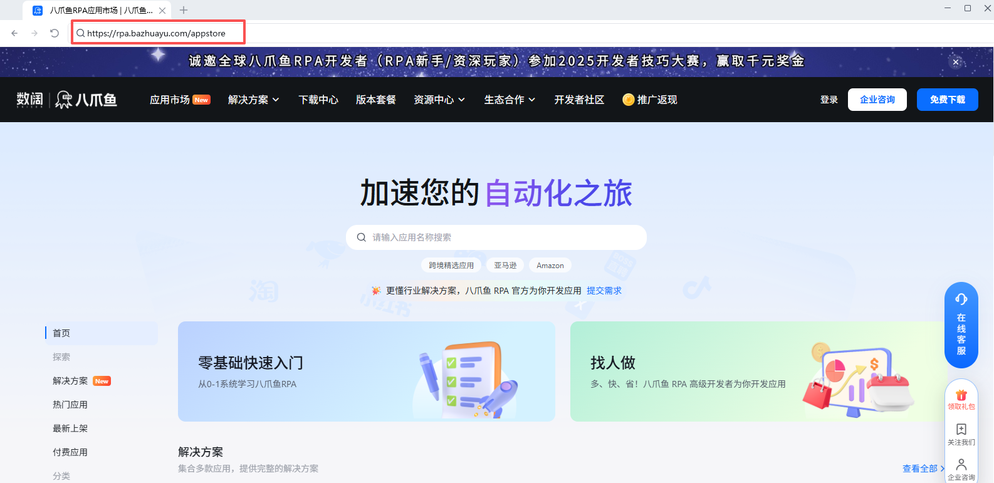Viewport: 994px width, 483px height.
Task: Click the 企业咨询 button in header
Action: (x=877, y=100)
